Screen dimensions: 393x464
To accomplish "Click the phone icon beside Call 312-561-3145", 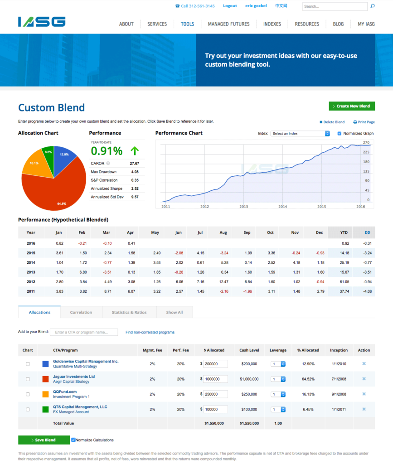I will 177,6.
